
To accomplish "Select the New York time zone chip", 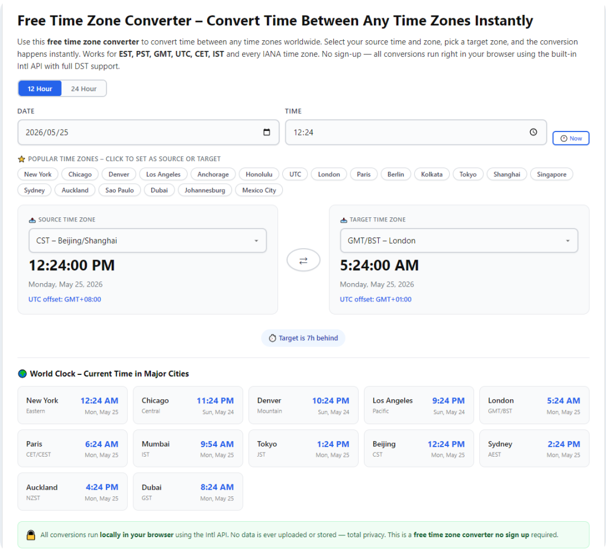I will point(38,175).
